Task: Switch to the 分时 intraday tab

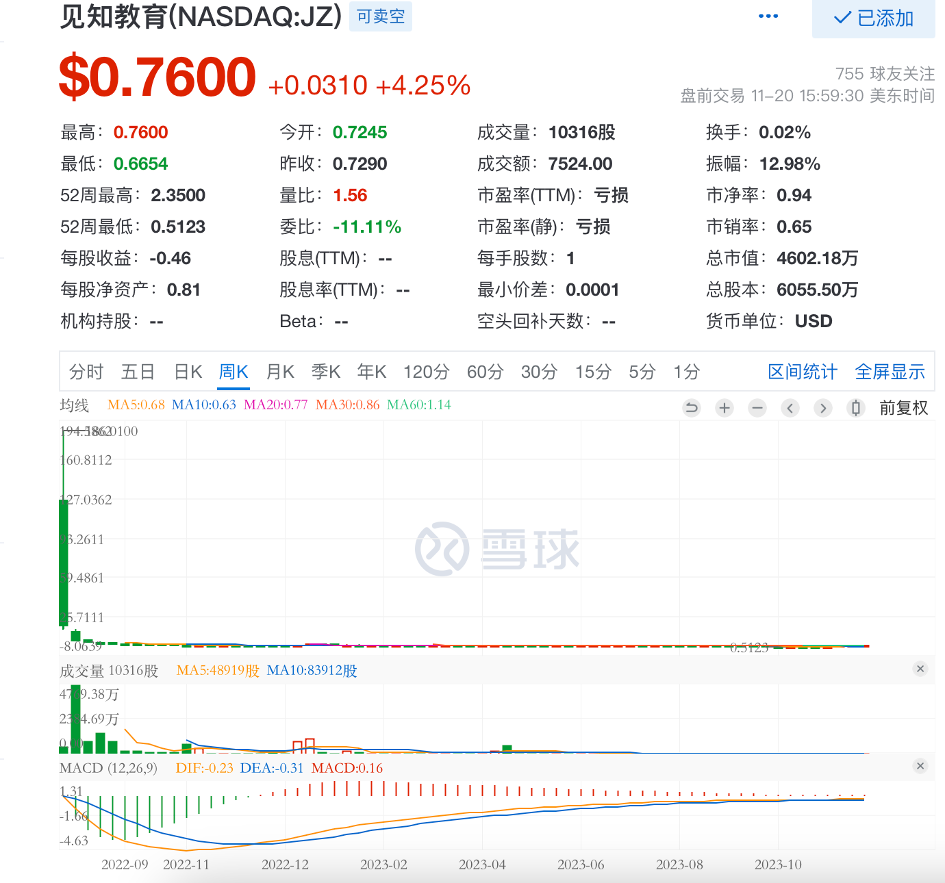Action: tap(86, 372)
